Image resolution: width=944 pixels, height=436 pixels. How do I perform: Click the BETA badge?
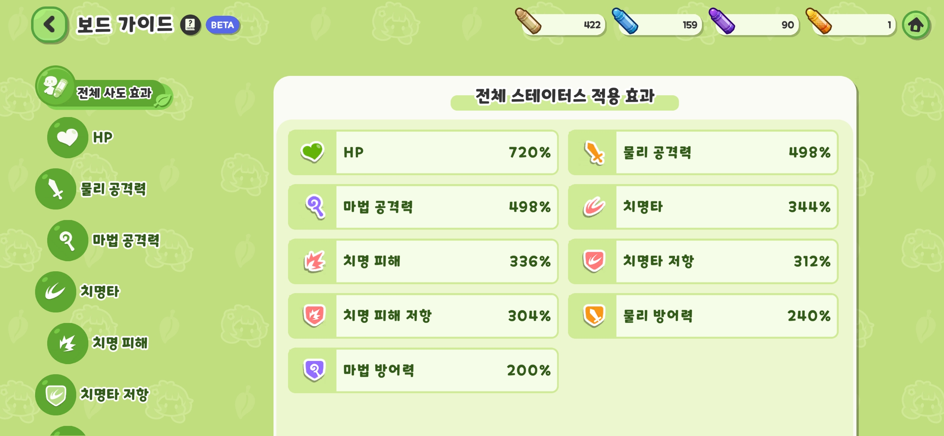(222, 25)
